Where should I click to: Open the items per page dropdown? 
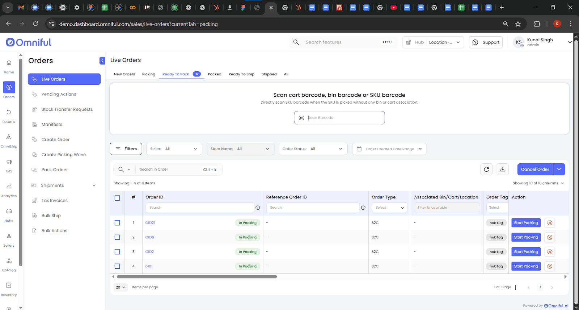coord(121,287)
